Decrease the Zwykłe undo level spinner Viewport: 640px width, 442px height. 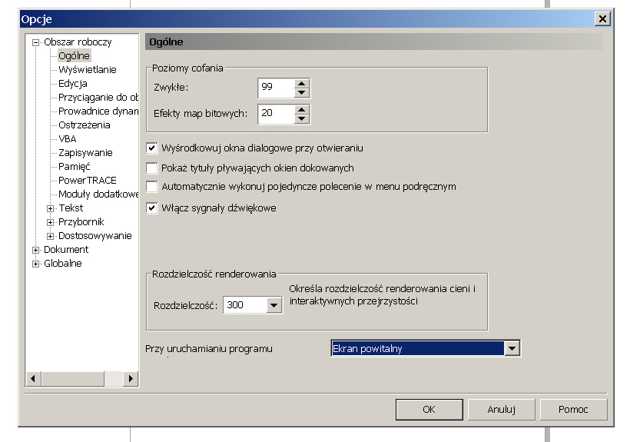click(302, 92)
